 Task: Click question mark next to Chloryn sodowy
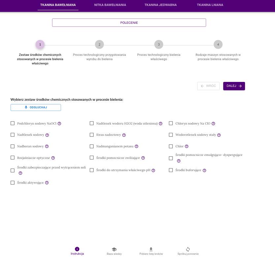tap(213, 124)
